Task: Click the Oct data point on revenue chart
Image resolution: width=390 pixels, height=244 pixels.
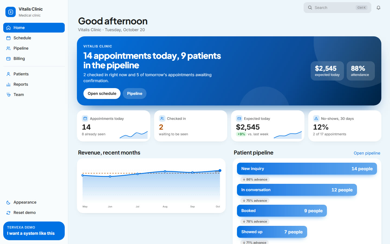Action: [220, 171]
